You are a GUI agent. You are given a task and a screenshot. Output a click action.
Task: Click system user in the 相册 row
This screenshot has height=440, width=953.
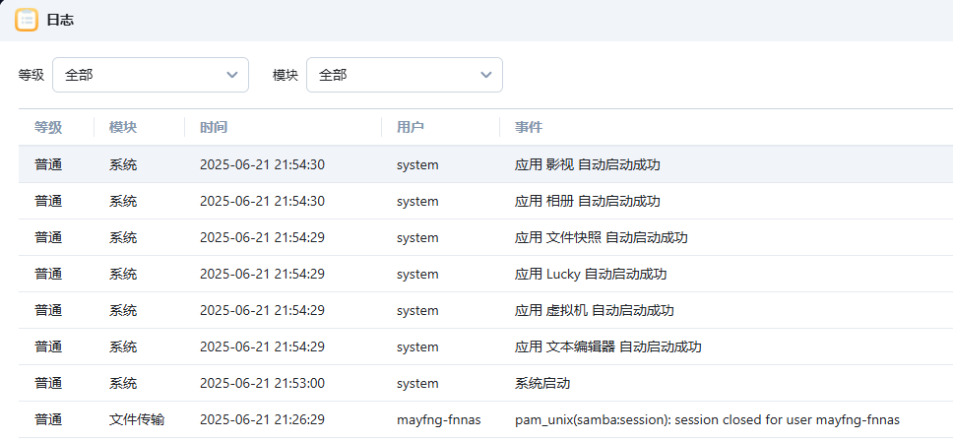[x=417, y=201]
